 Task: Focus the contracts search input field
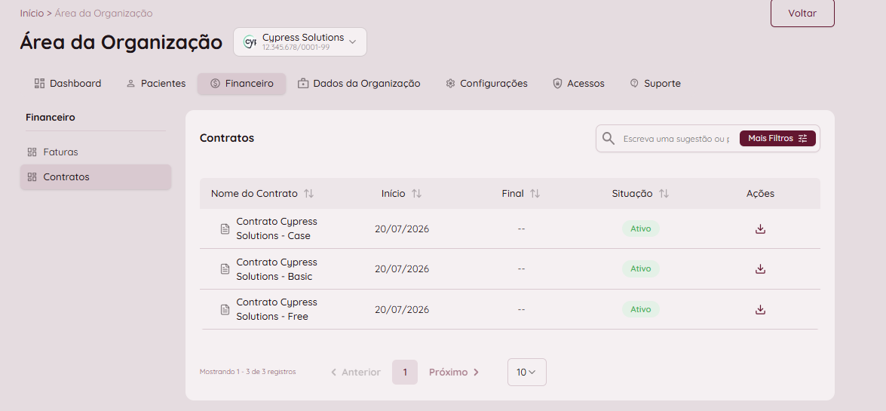coord(676,139)
